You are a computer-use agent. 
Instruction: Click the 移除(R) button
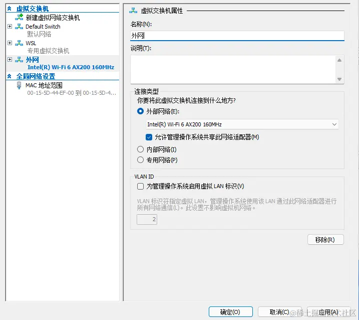pos(325,240)
